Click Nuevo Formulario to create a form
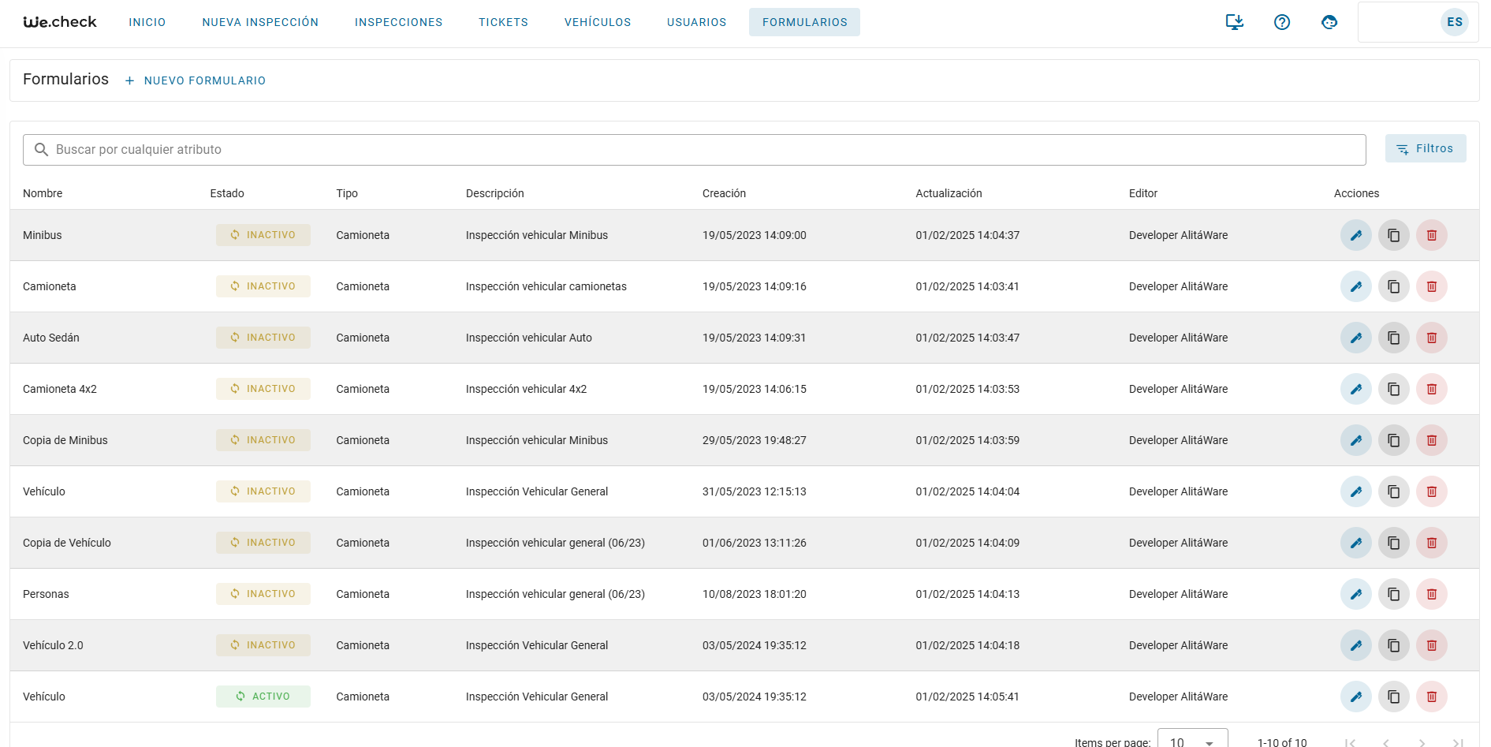The image size is (1491, 747). 196,80
